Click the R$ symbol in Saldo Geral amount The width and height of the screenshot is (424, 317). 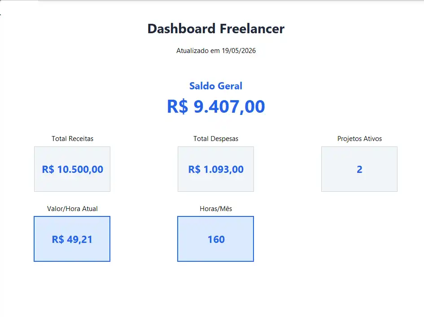point(177,106)
